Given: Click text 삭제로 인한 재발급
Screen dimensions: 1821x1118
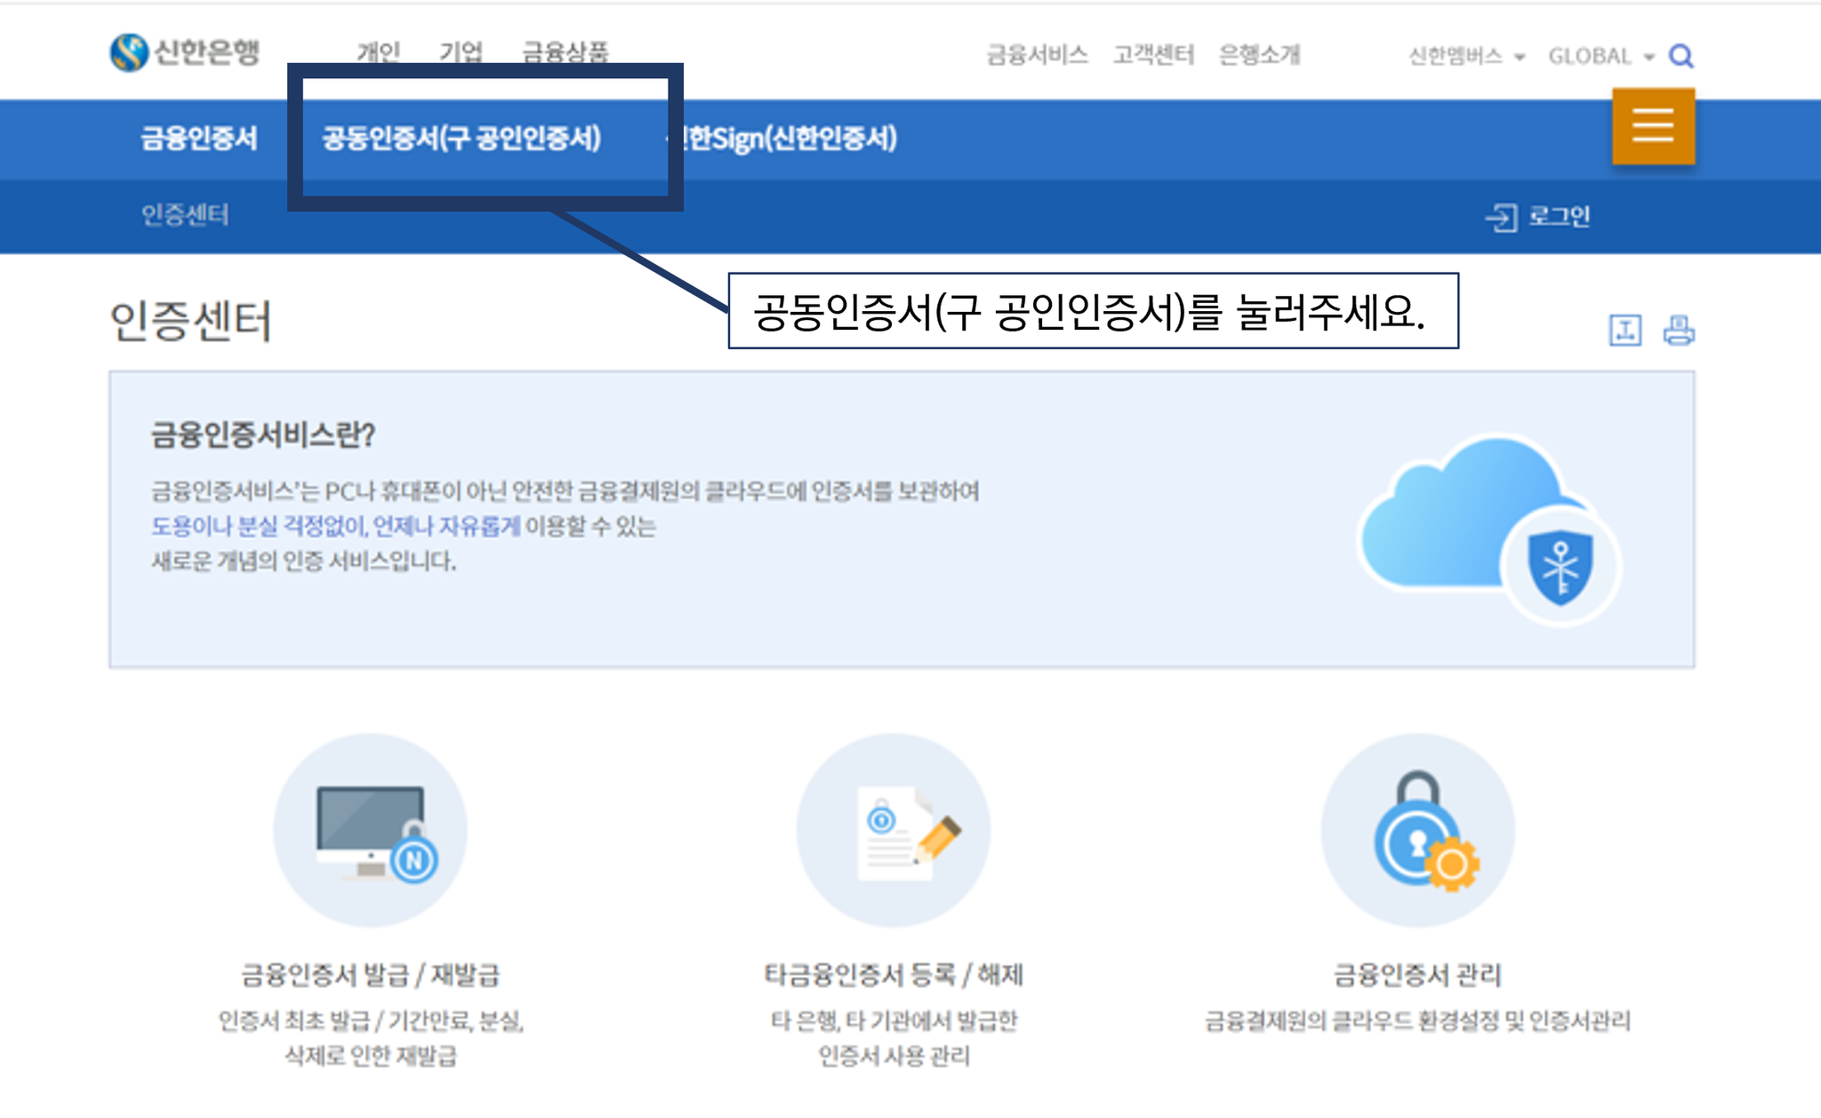Looking at the screenshot, I should [x=370, y=1056].
